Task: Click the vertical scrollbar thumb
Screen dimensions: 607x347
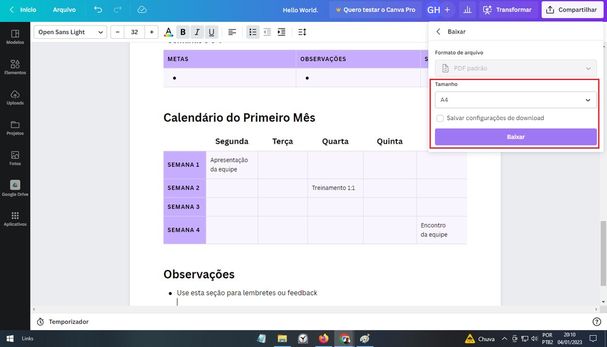Action: click(x=603, y=254)
